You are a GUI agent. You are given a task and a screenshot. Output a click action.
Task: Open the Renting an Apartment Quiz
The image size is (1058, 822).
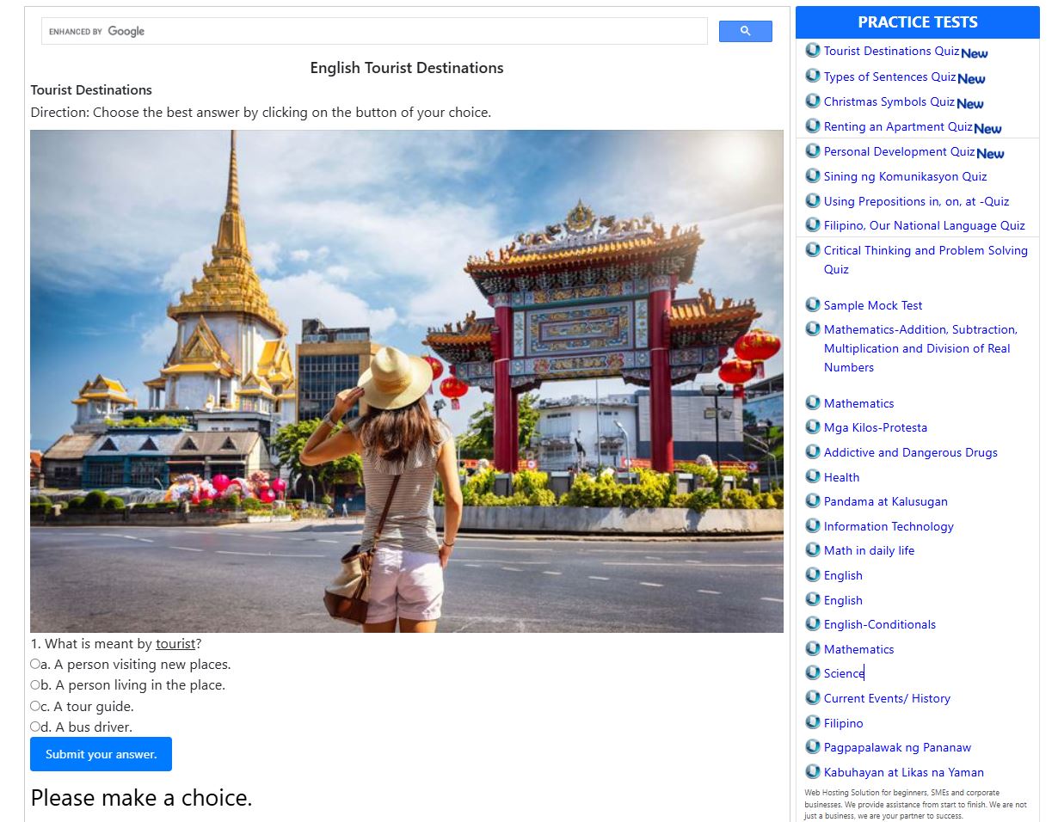click(898, 126)
